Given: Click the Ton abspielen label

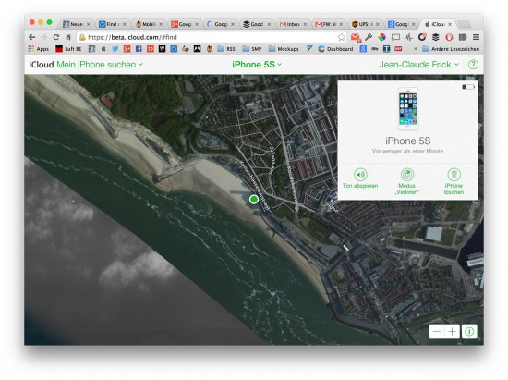Looking at the screenshot, I should click(x=360, y=186).
